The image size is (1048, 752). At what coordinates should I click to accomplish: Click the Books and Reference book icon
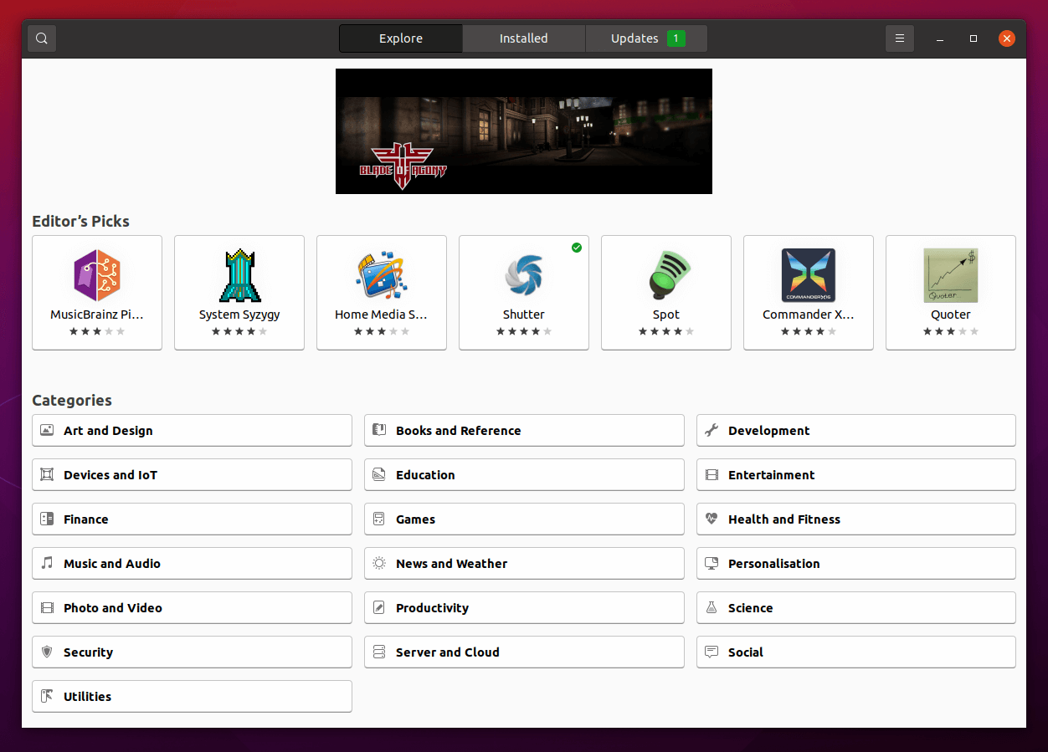click(379, 431)
